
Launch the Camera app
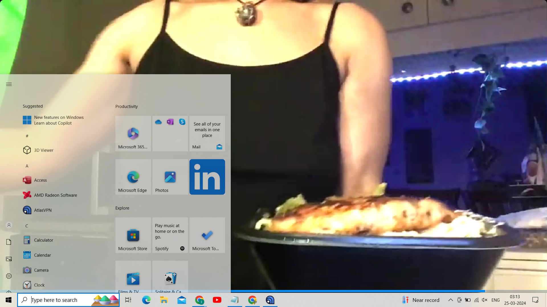coord(36,270)
